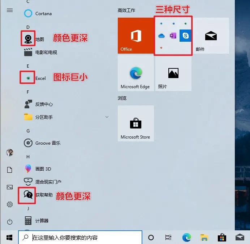Viewport: 250px width, 244px height.
Task: Open the Skype small tile
Action: pos(185,36)
